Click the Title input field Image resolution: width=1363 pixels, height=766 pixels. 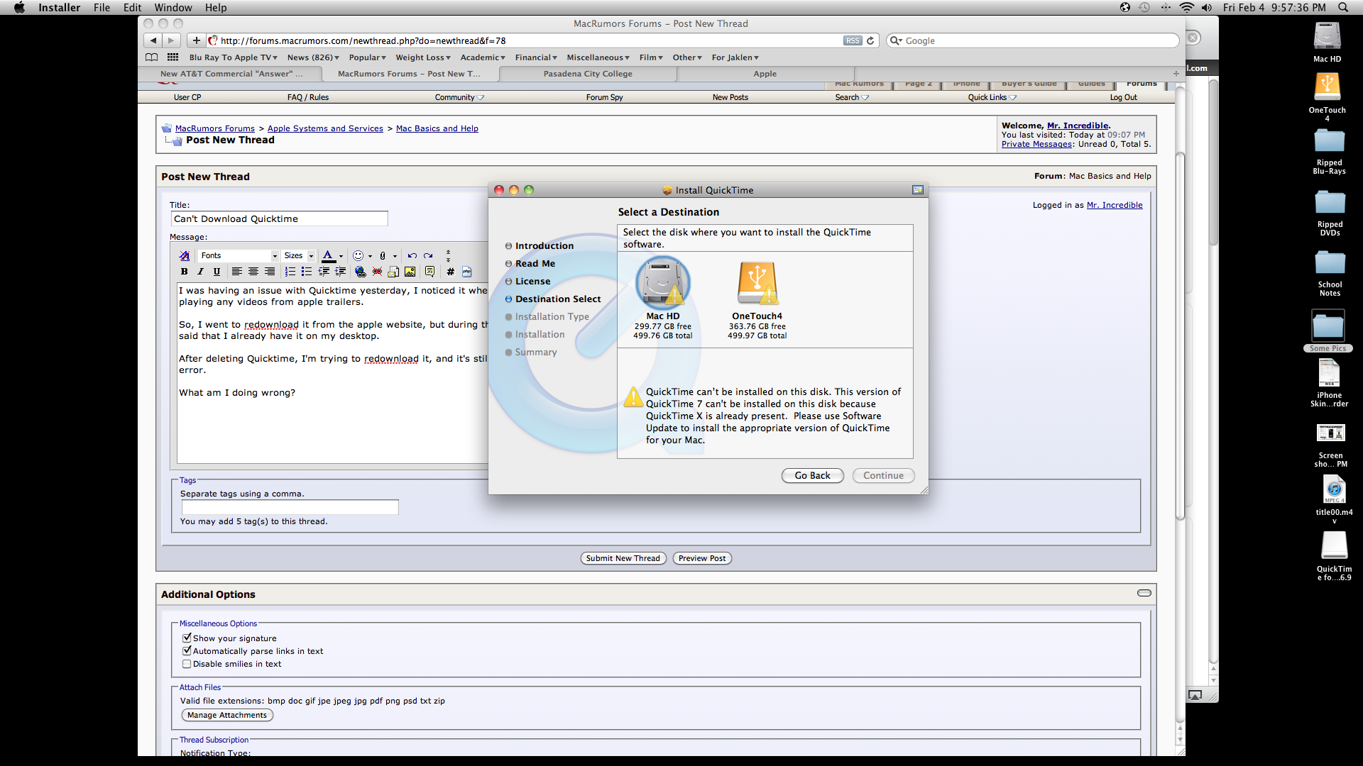(280, 218)
